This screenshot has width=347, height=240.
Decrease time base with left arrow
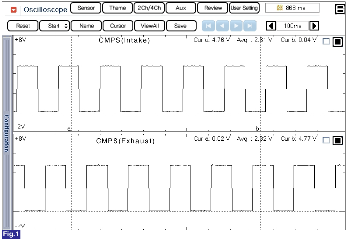pyautogui.click(x=271, y=26)
